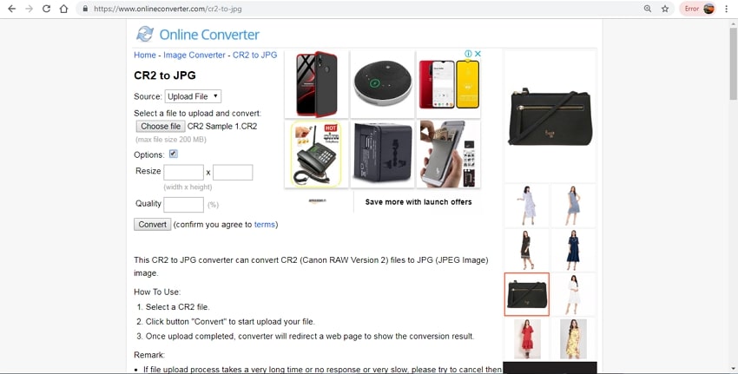Screen dimensions: 738x374
Task: Click the Resize width input field
Action: [x=183, y=172]
